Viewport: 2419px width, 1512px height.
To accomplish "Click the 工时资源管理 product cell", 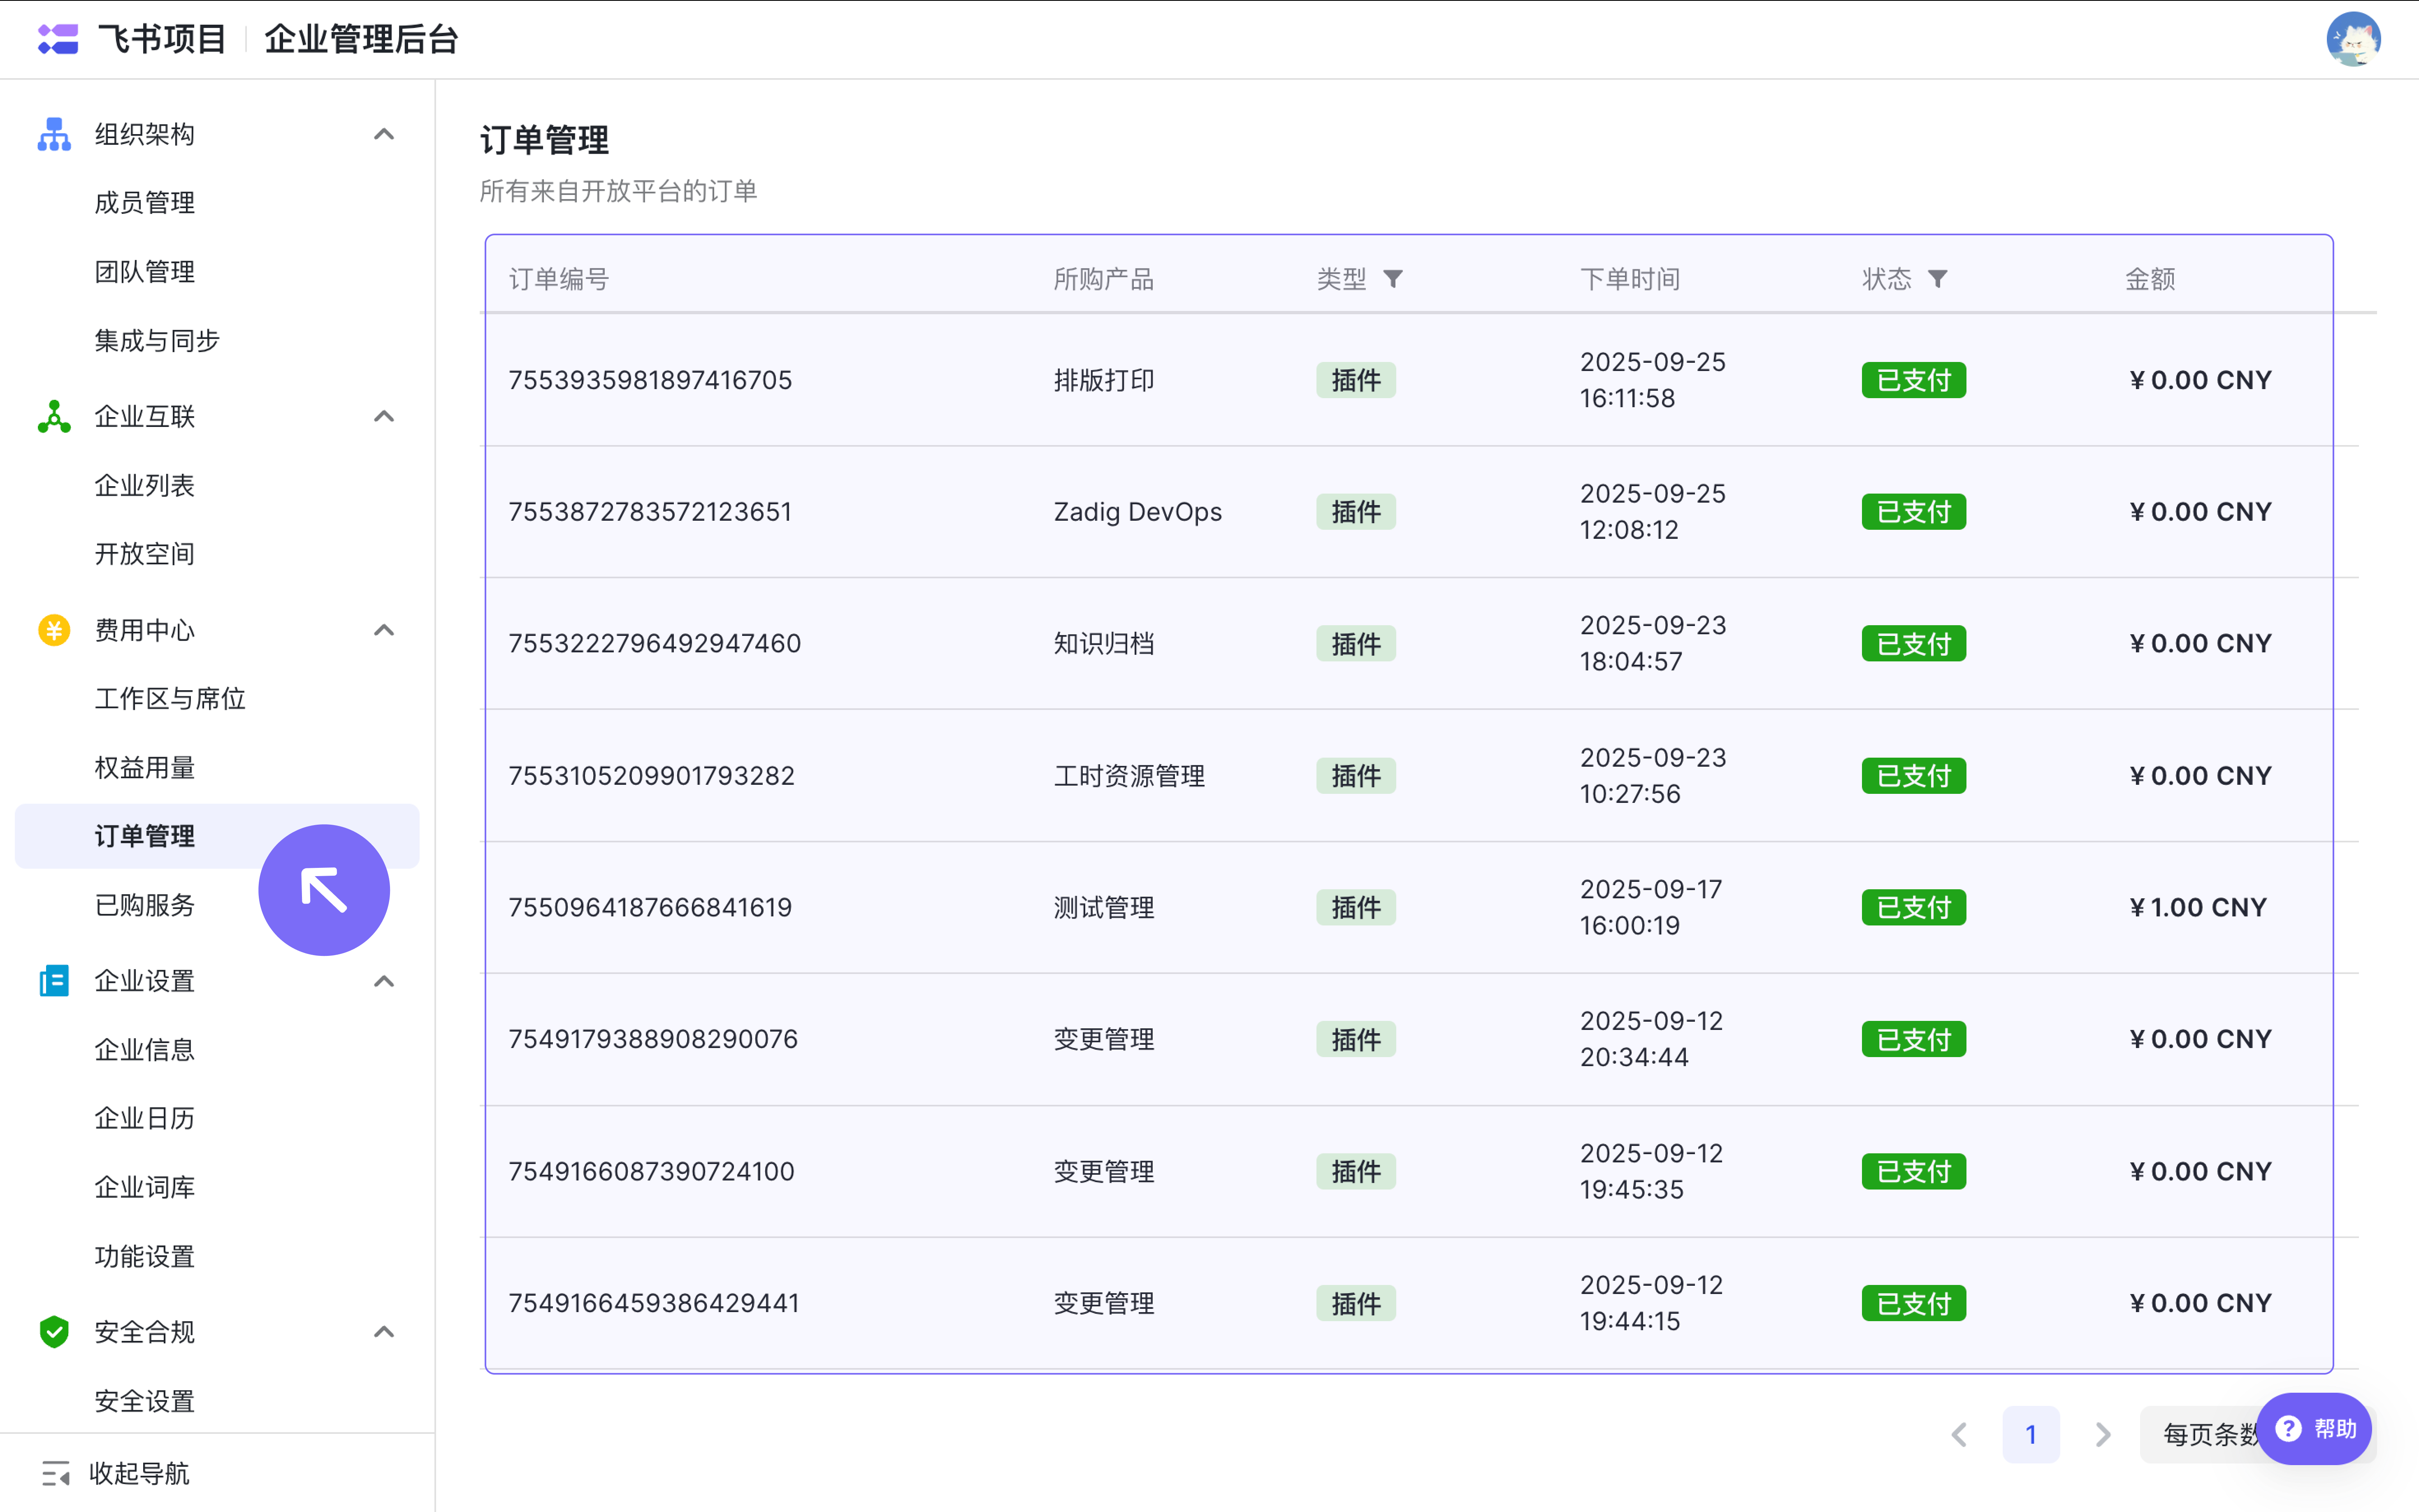I will click(1129, 776).
